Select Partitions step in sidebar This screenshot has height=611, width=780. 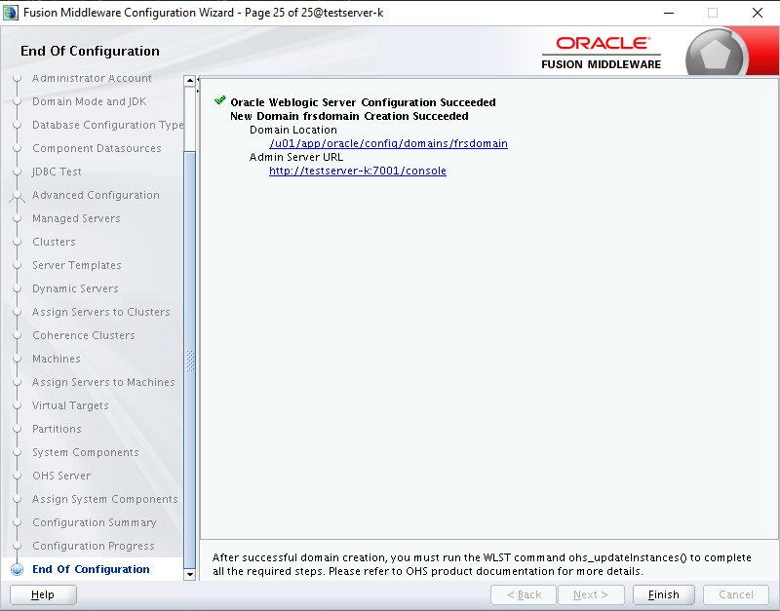(x=58, y=429)
